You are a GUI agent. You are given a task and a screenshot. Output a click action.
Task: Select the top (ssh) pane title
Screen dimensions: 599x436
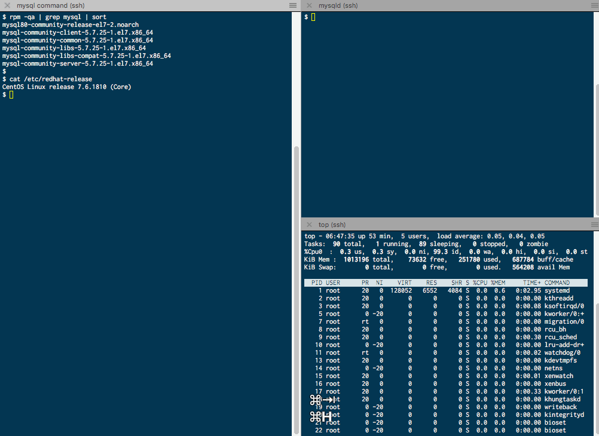click(332, 225)
